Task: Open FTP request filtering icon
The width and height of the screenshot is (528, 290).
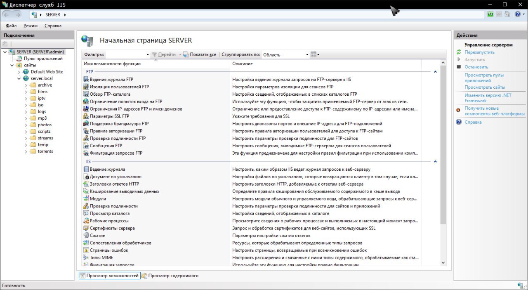Action: 86,153
